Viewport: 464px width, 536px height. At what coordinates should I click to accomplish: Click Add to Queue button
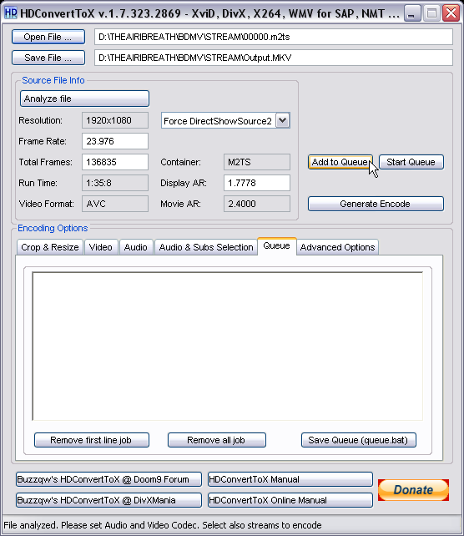340,162
